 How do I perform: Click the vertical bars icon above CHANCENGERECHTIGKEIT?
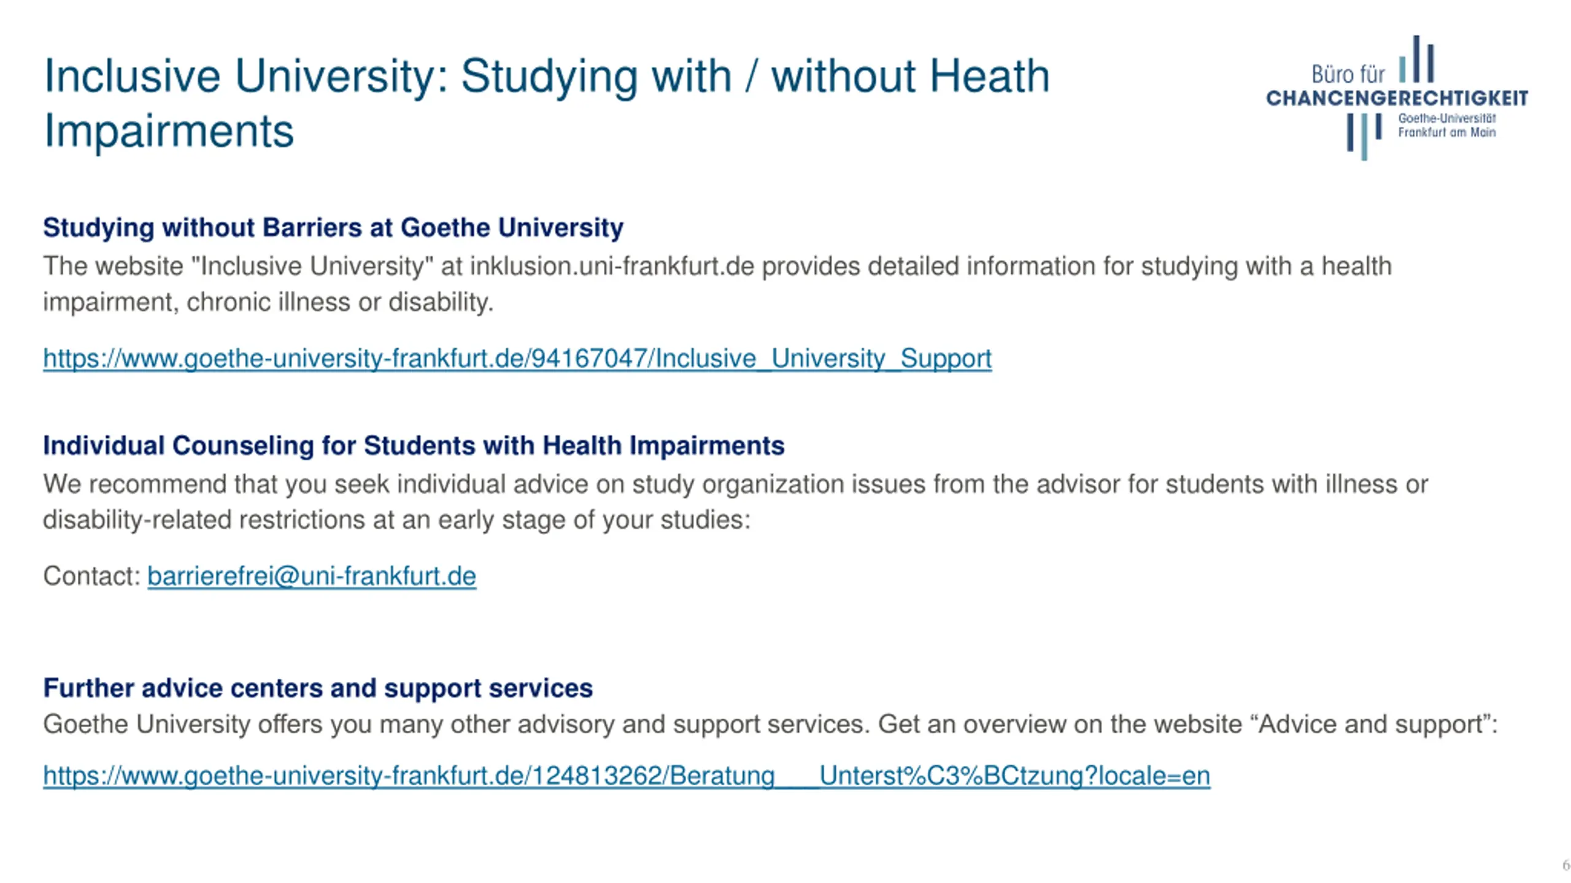(1416, 60)
